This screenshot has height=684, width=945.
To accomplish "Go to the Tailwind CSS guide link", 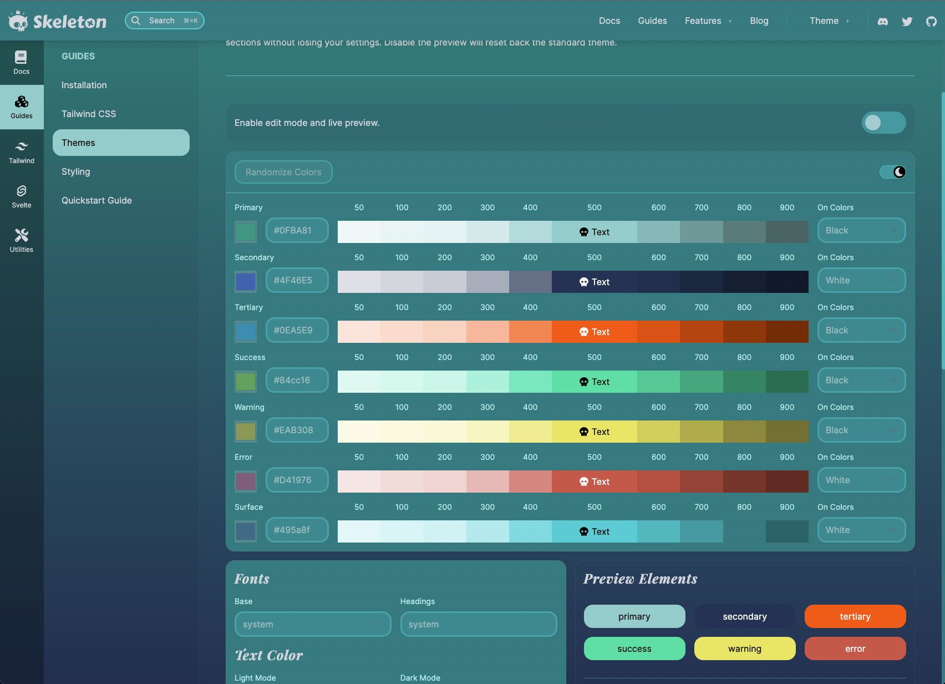I will click(x=89, y=114).
